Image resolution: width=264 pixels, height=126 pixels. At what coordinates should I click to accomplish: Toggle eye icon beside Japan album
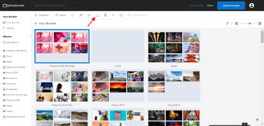(4, 62)
